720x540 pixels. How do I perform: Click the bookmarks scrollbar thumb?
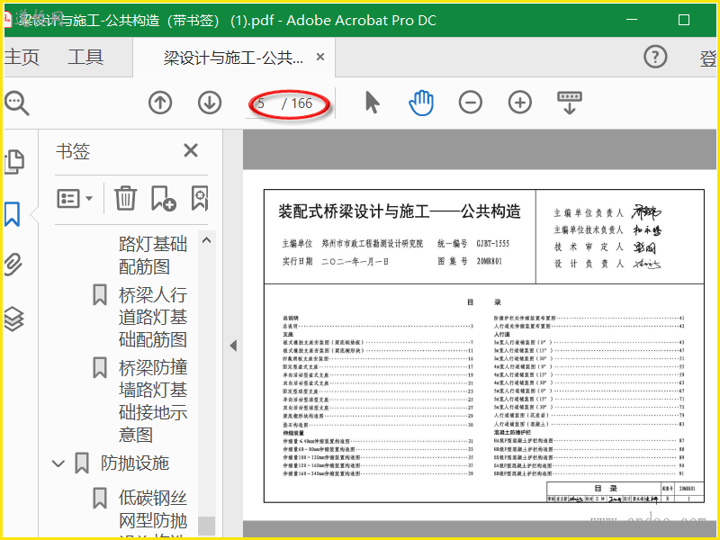(x=207, y=526)
